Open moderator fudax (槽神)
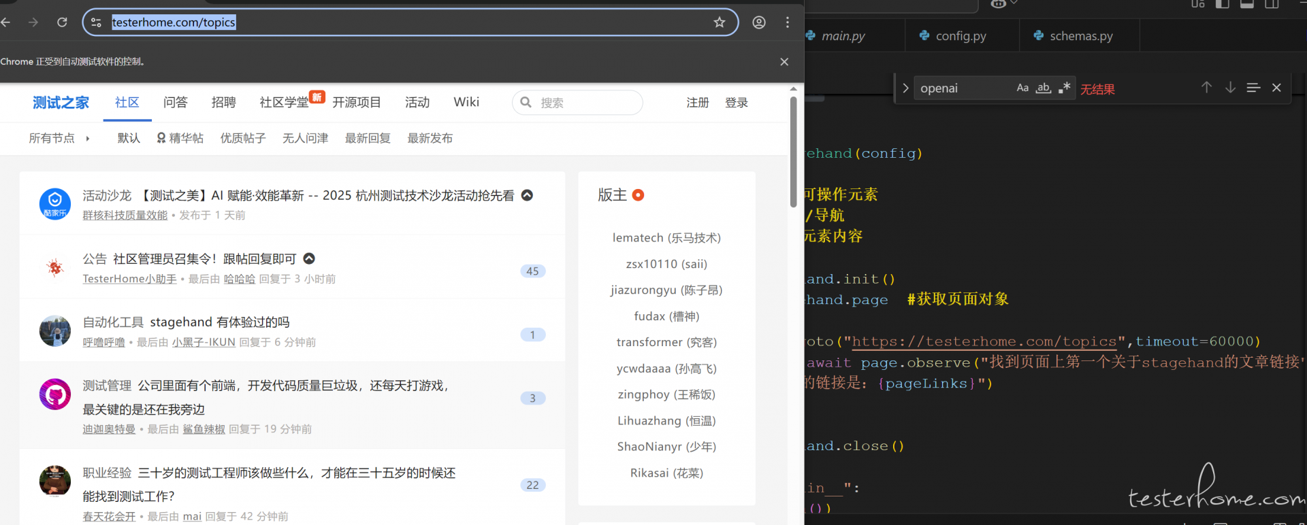The width and height of the screenshot is (1307, 525). tap(666, 317)
